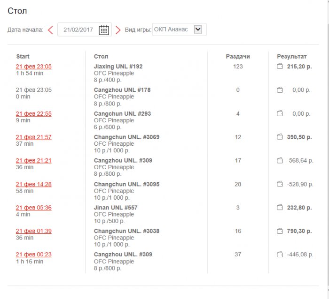Go to the previous date arrow
This screenshot has width=329, height=299.
[x=50, y=30]
